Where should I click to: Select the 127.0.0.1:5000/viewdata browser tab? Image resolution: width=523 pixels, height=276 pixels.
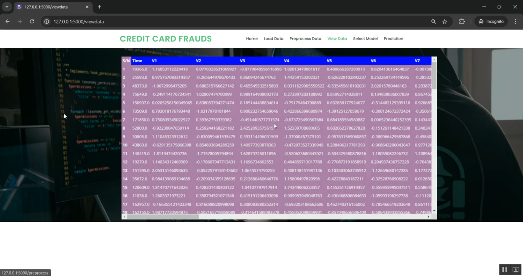click(53, 7)
